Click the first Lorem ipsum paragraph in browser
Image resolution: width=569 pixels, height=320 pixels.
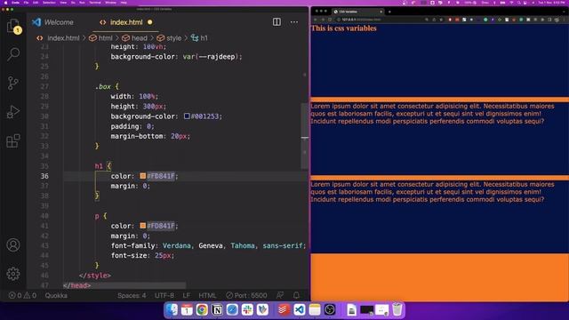(432, 114)
